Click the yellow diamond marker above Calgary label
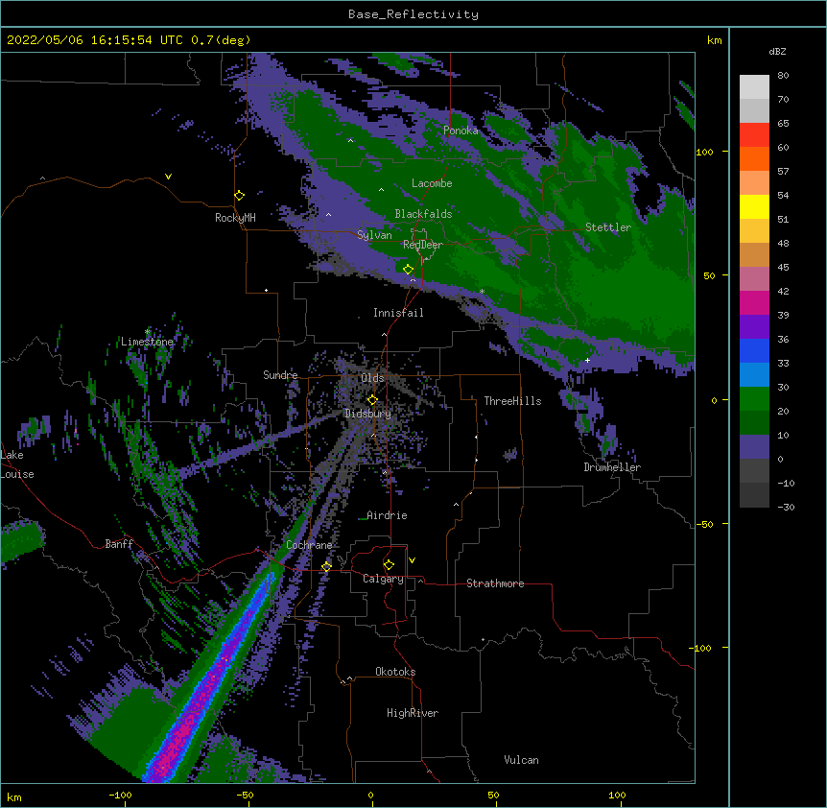Screen dimensions: 827x808 coord(389,565)
